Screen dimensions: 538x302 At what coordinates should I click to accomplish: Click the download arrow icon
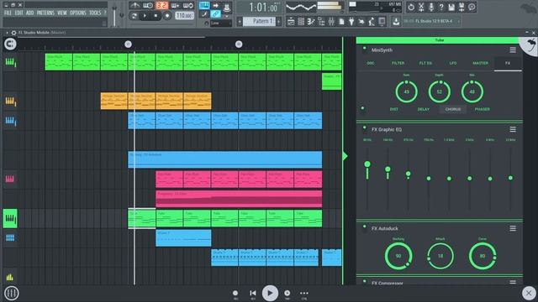(396, 22)
